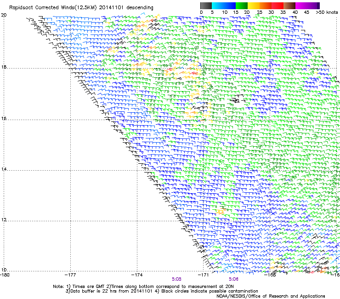340x299 pixels.
Task: Click the dark purple over-50 knots swatch
Action: pyautogui.click(x=318, y=6)
